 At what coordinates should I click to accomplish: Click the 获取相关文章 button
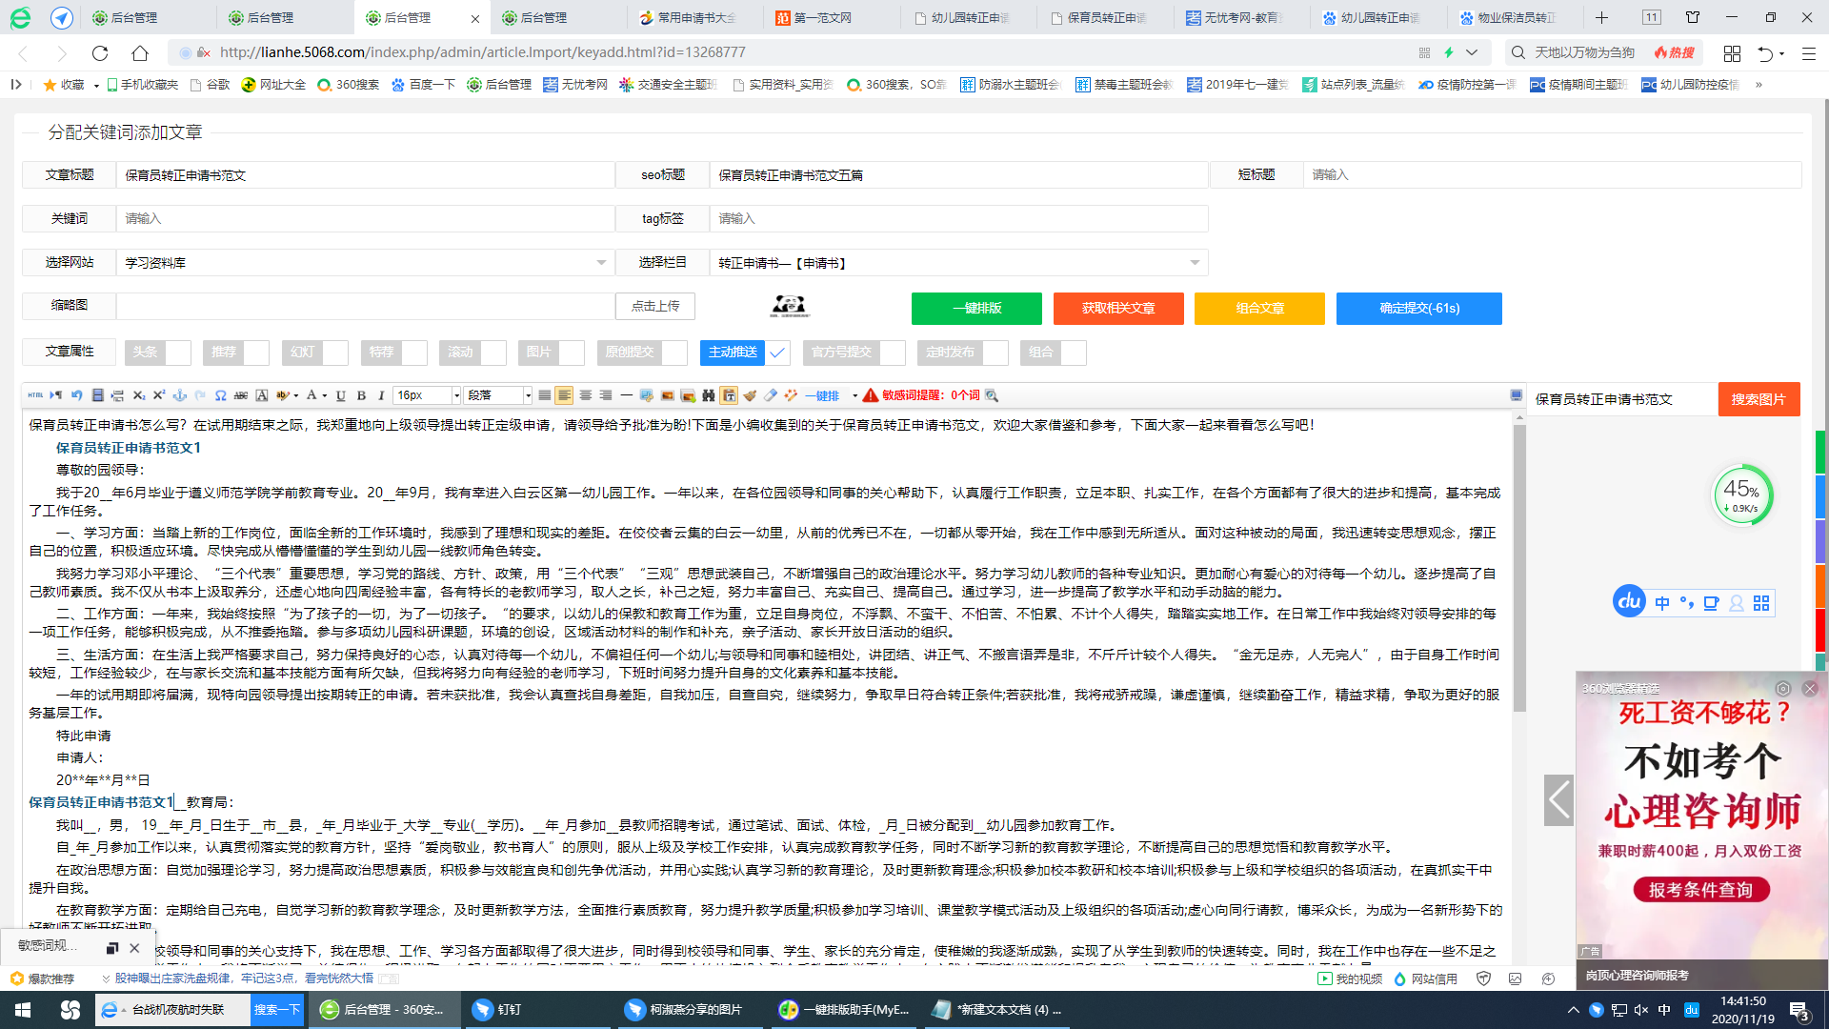(1117, 309)
